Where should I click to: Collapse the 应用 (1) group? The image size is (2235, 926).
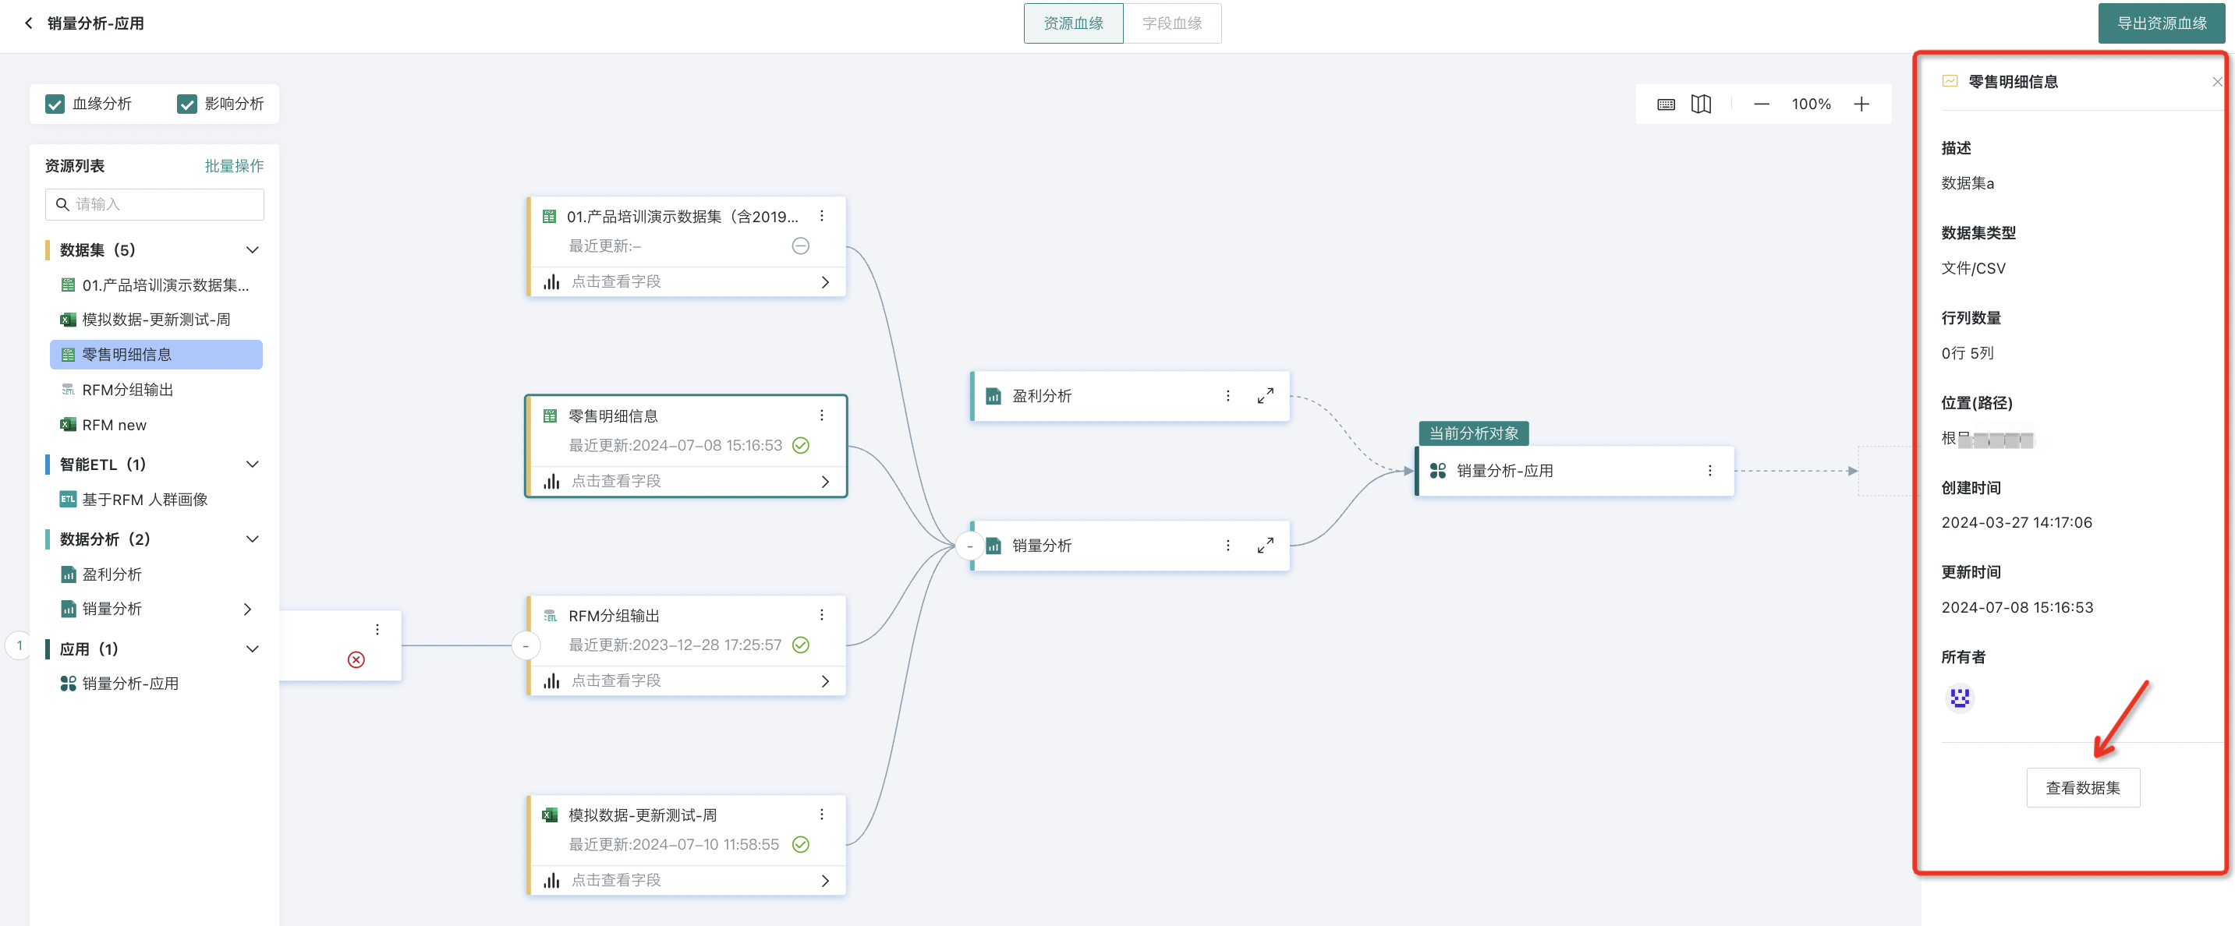click(x=252, y=649)
